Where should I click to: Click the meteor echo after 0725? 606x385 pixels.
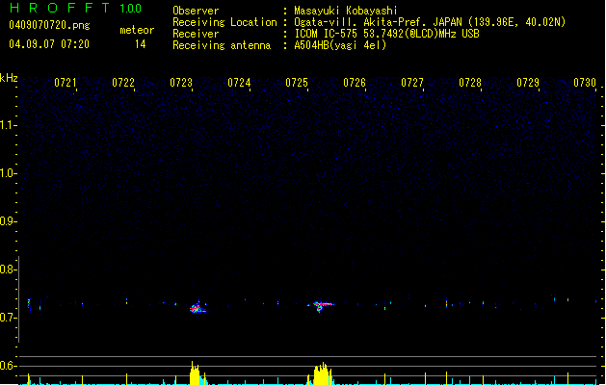(x=321, y=305)
